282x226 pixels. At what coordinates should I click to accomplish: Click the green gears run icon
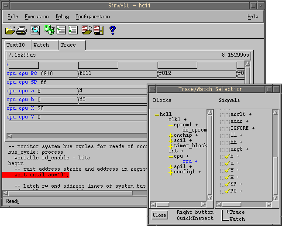[x=48, y=30]
